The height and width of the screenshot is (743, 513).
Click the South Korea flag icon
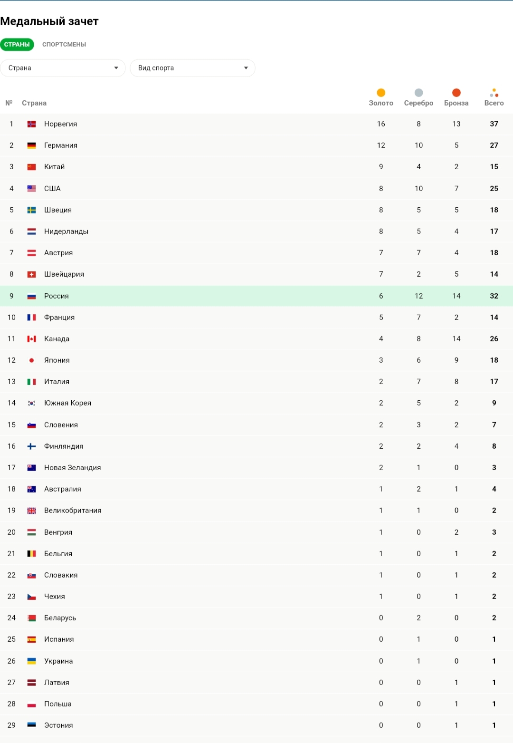click(32, 403)
